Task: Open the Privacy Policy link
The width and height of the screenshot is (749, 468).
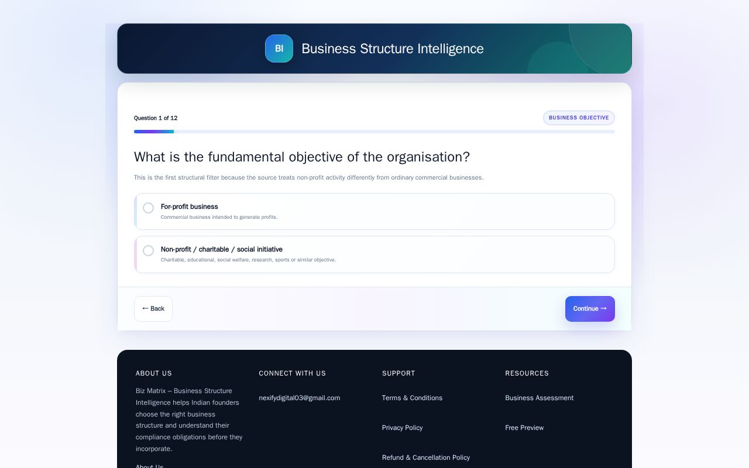Action: click(402, 428)
